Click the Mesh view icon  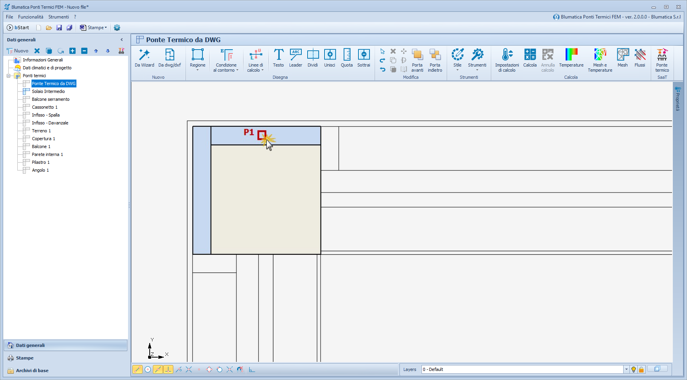(622, 58)
